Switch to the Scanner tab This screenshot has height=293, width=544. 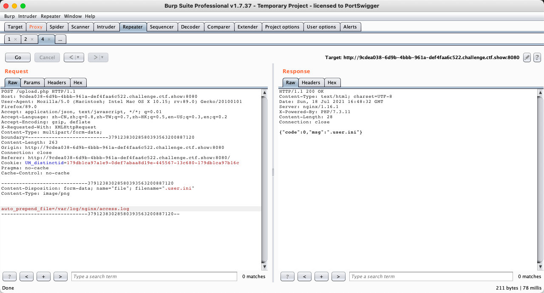pyautogui.click(x=80, y=27)
